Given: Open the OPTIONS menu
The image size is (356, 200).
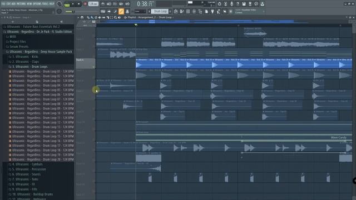Looking at the screenshot, I should 37,4.
